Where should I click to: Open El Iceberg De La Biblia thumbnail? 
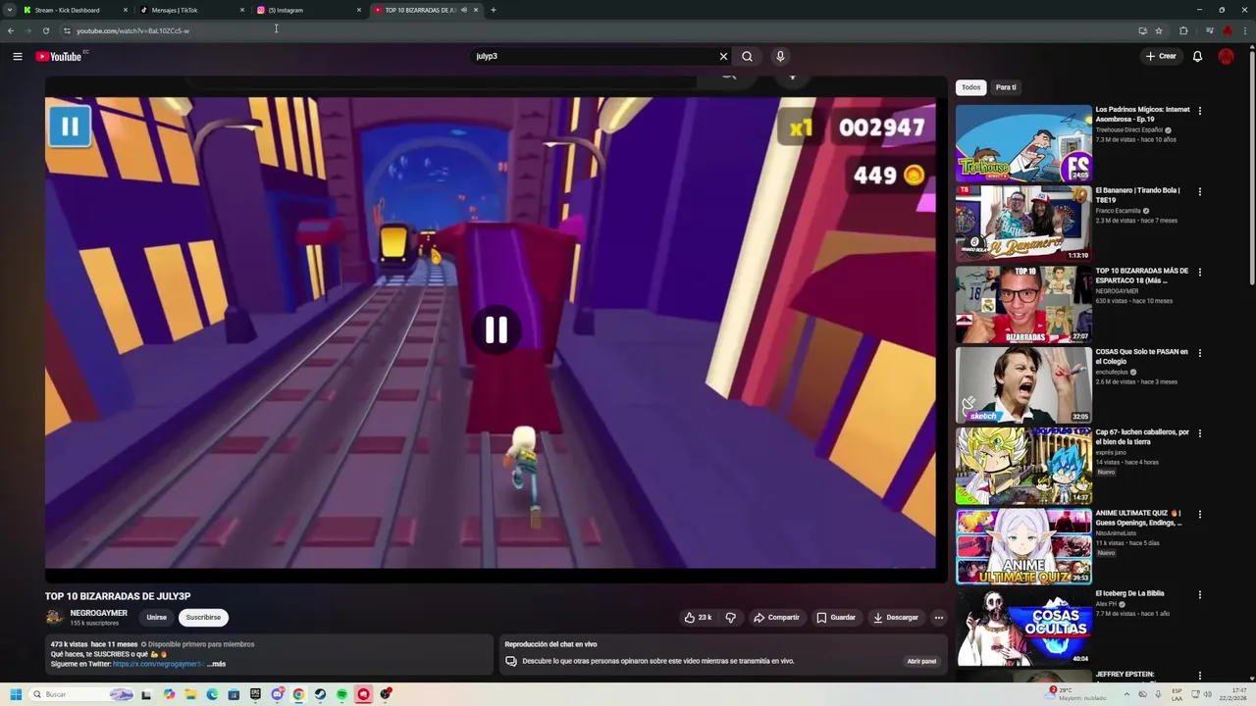click(x=1023, y=627)
